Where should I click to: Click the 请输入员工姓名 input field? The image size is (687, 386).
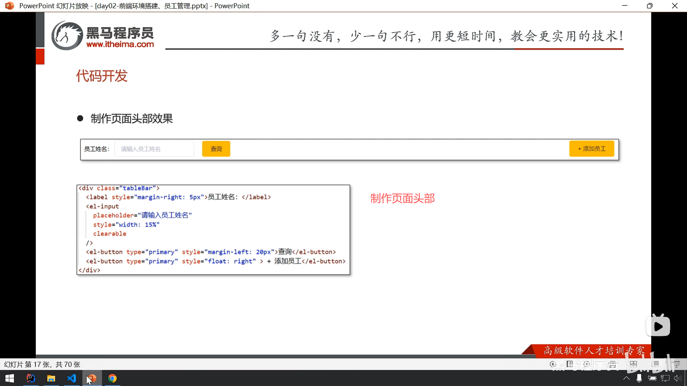154,149
